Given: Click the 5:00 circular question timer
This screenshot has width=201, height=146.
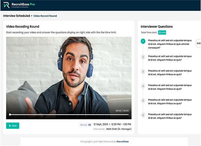Looking at the screenshot, I should [x=198, y=43].
